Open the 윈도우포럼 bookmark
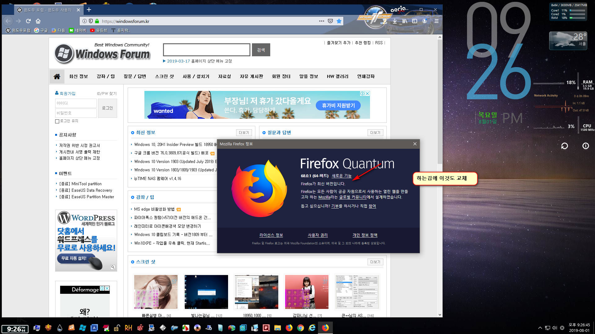595x334 pixels. click(18, 30)
